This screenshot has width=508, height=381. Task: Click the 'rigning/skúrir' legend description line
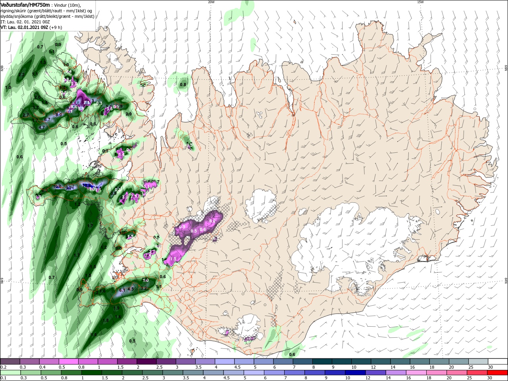(46, 10)
